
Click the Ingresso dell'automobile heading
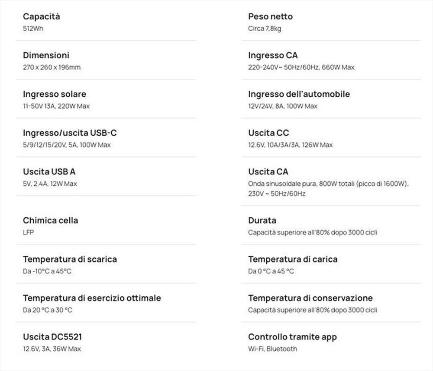299,94
